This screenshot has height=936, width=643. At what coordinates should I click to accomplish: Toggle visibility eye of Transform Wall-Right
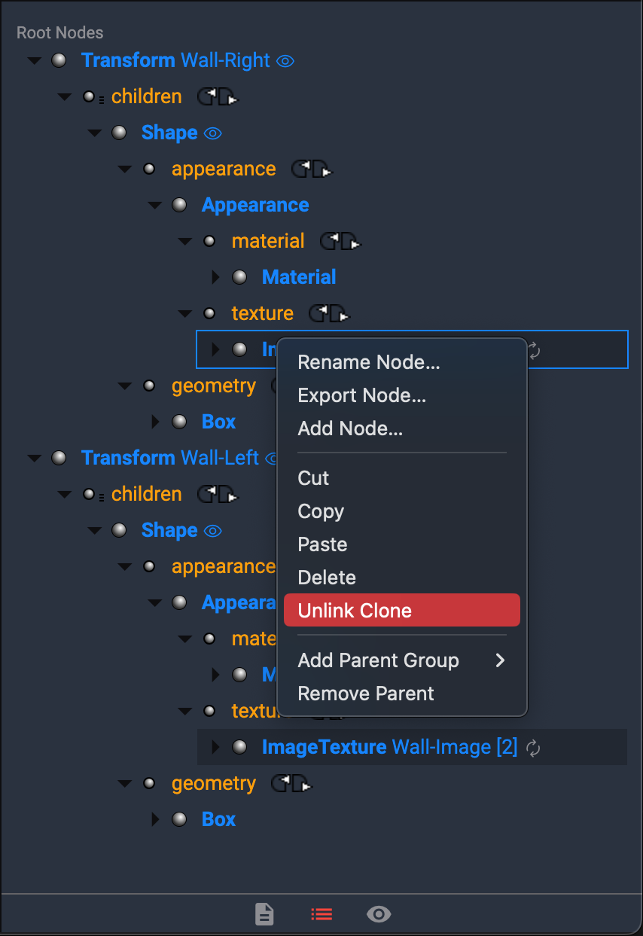[285, 61]
